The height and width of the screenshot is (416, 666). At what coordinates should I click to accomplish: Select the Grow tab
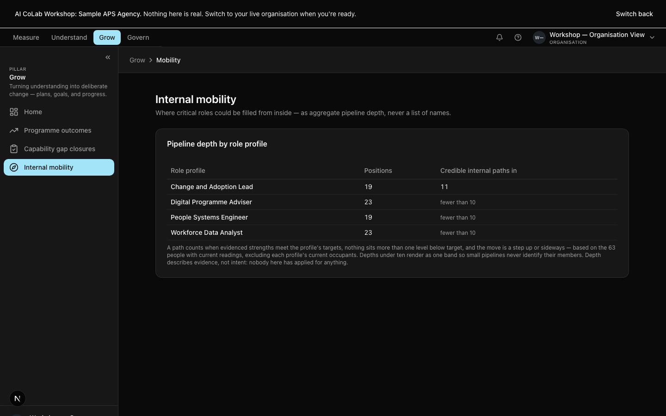click(x=107, y=37)
